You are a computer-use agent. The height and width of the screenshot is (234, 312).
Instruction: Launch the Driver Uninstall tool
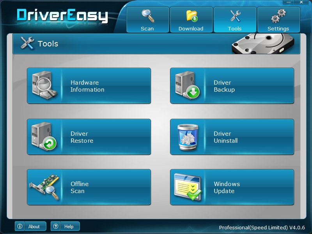tap(232, 136)
